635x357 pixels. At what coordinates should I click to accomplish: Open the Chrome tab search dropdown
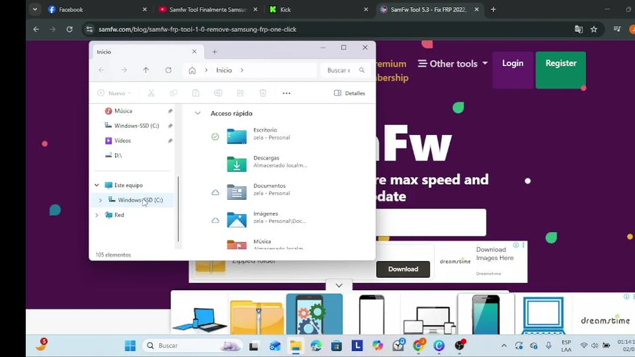[35, 9]
